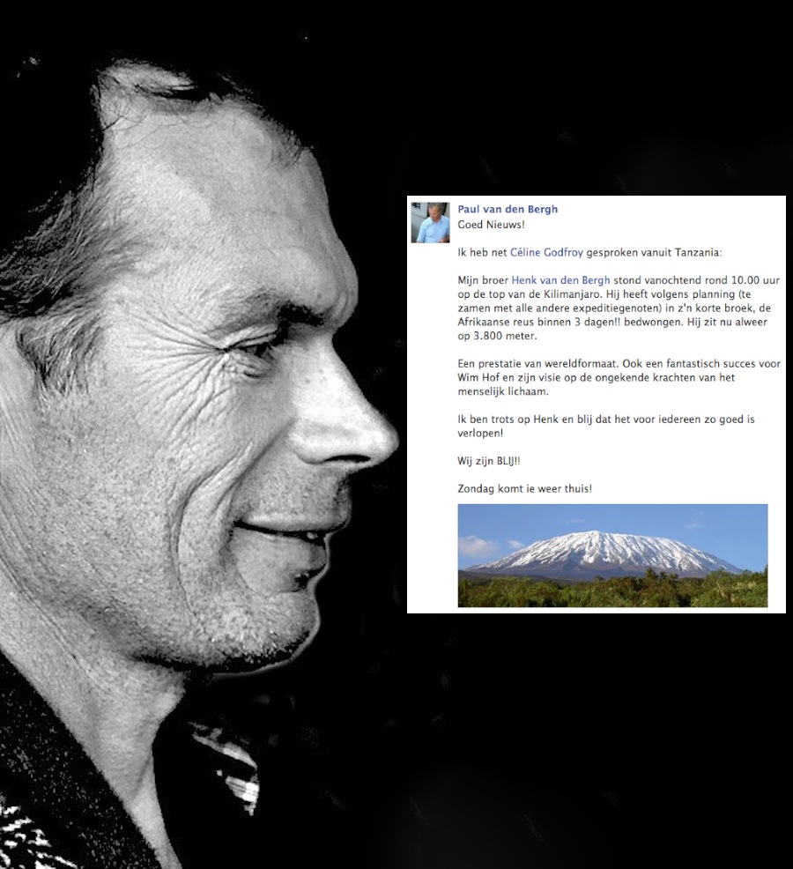Open Paul van den Bergh's profile link
The height and width of the screenshot is (869, 793).
[x=507, y=210]
